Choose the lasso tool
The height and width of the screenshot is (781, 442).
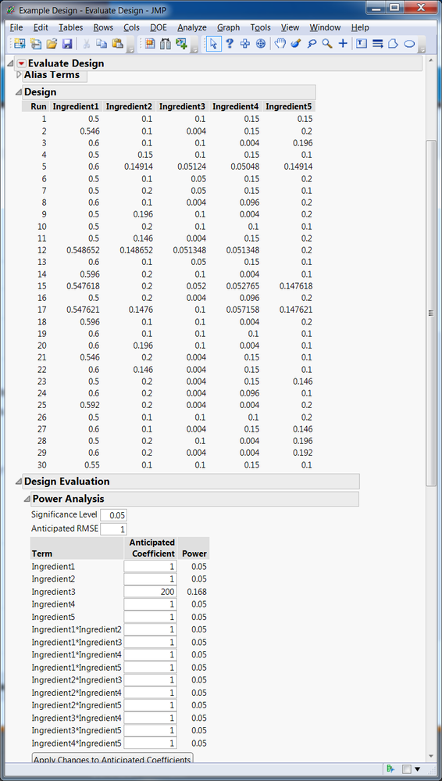[312, 43]
